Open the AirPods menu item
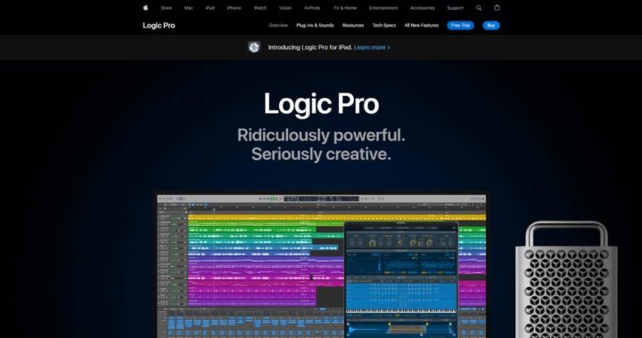 point(312,8)
